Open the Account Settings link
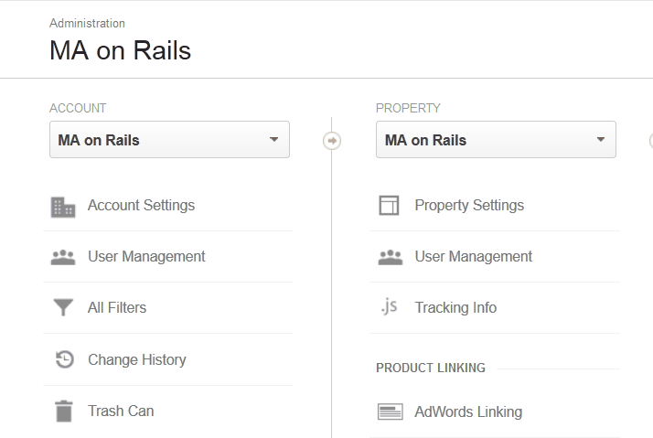Screen dimensions: 653x438 pos(141,206)
